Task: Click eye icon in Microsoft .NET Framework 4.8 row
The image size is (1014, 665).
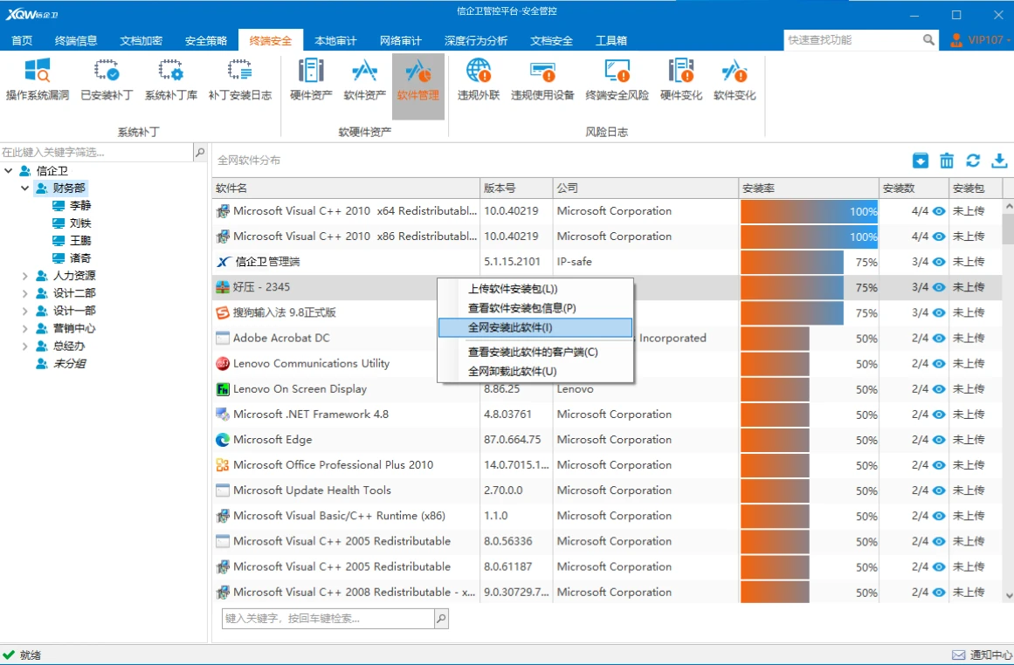Action: (939, 415)
